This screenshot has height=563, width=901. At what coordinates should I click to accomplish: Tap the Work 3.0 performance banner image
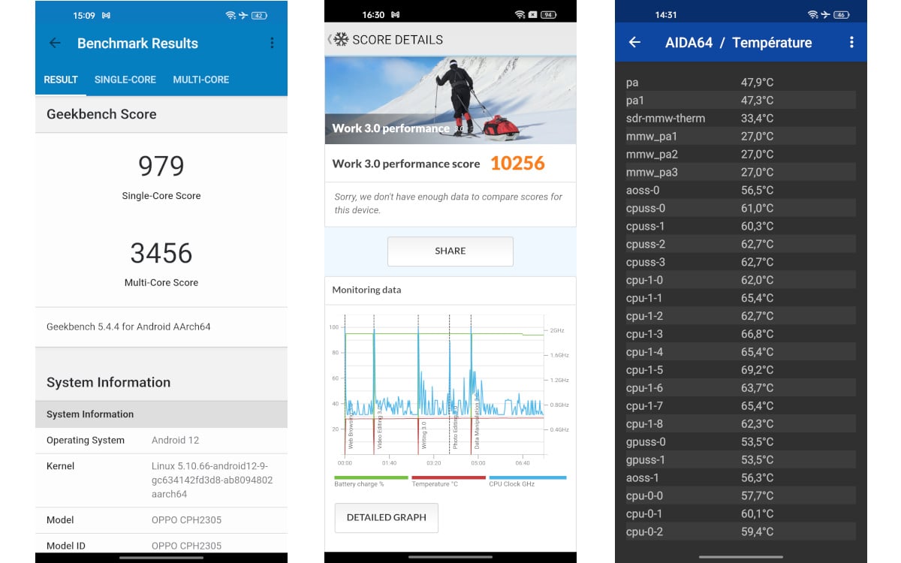450,99
